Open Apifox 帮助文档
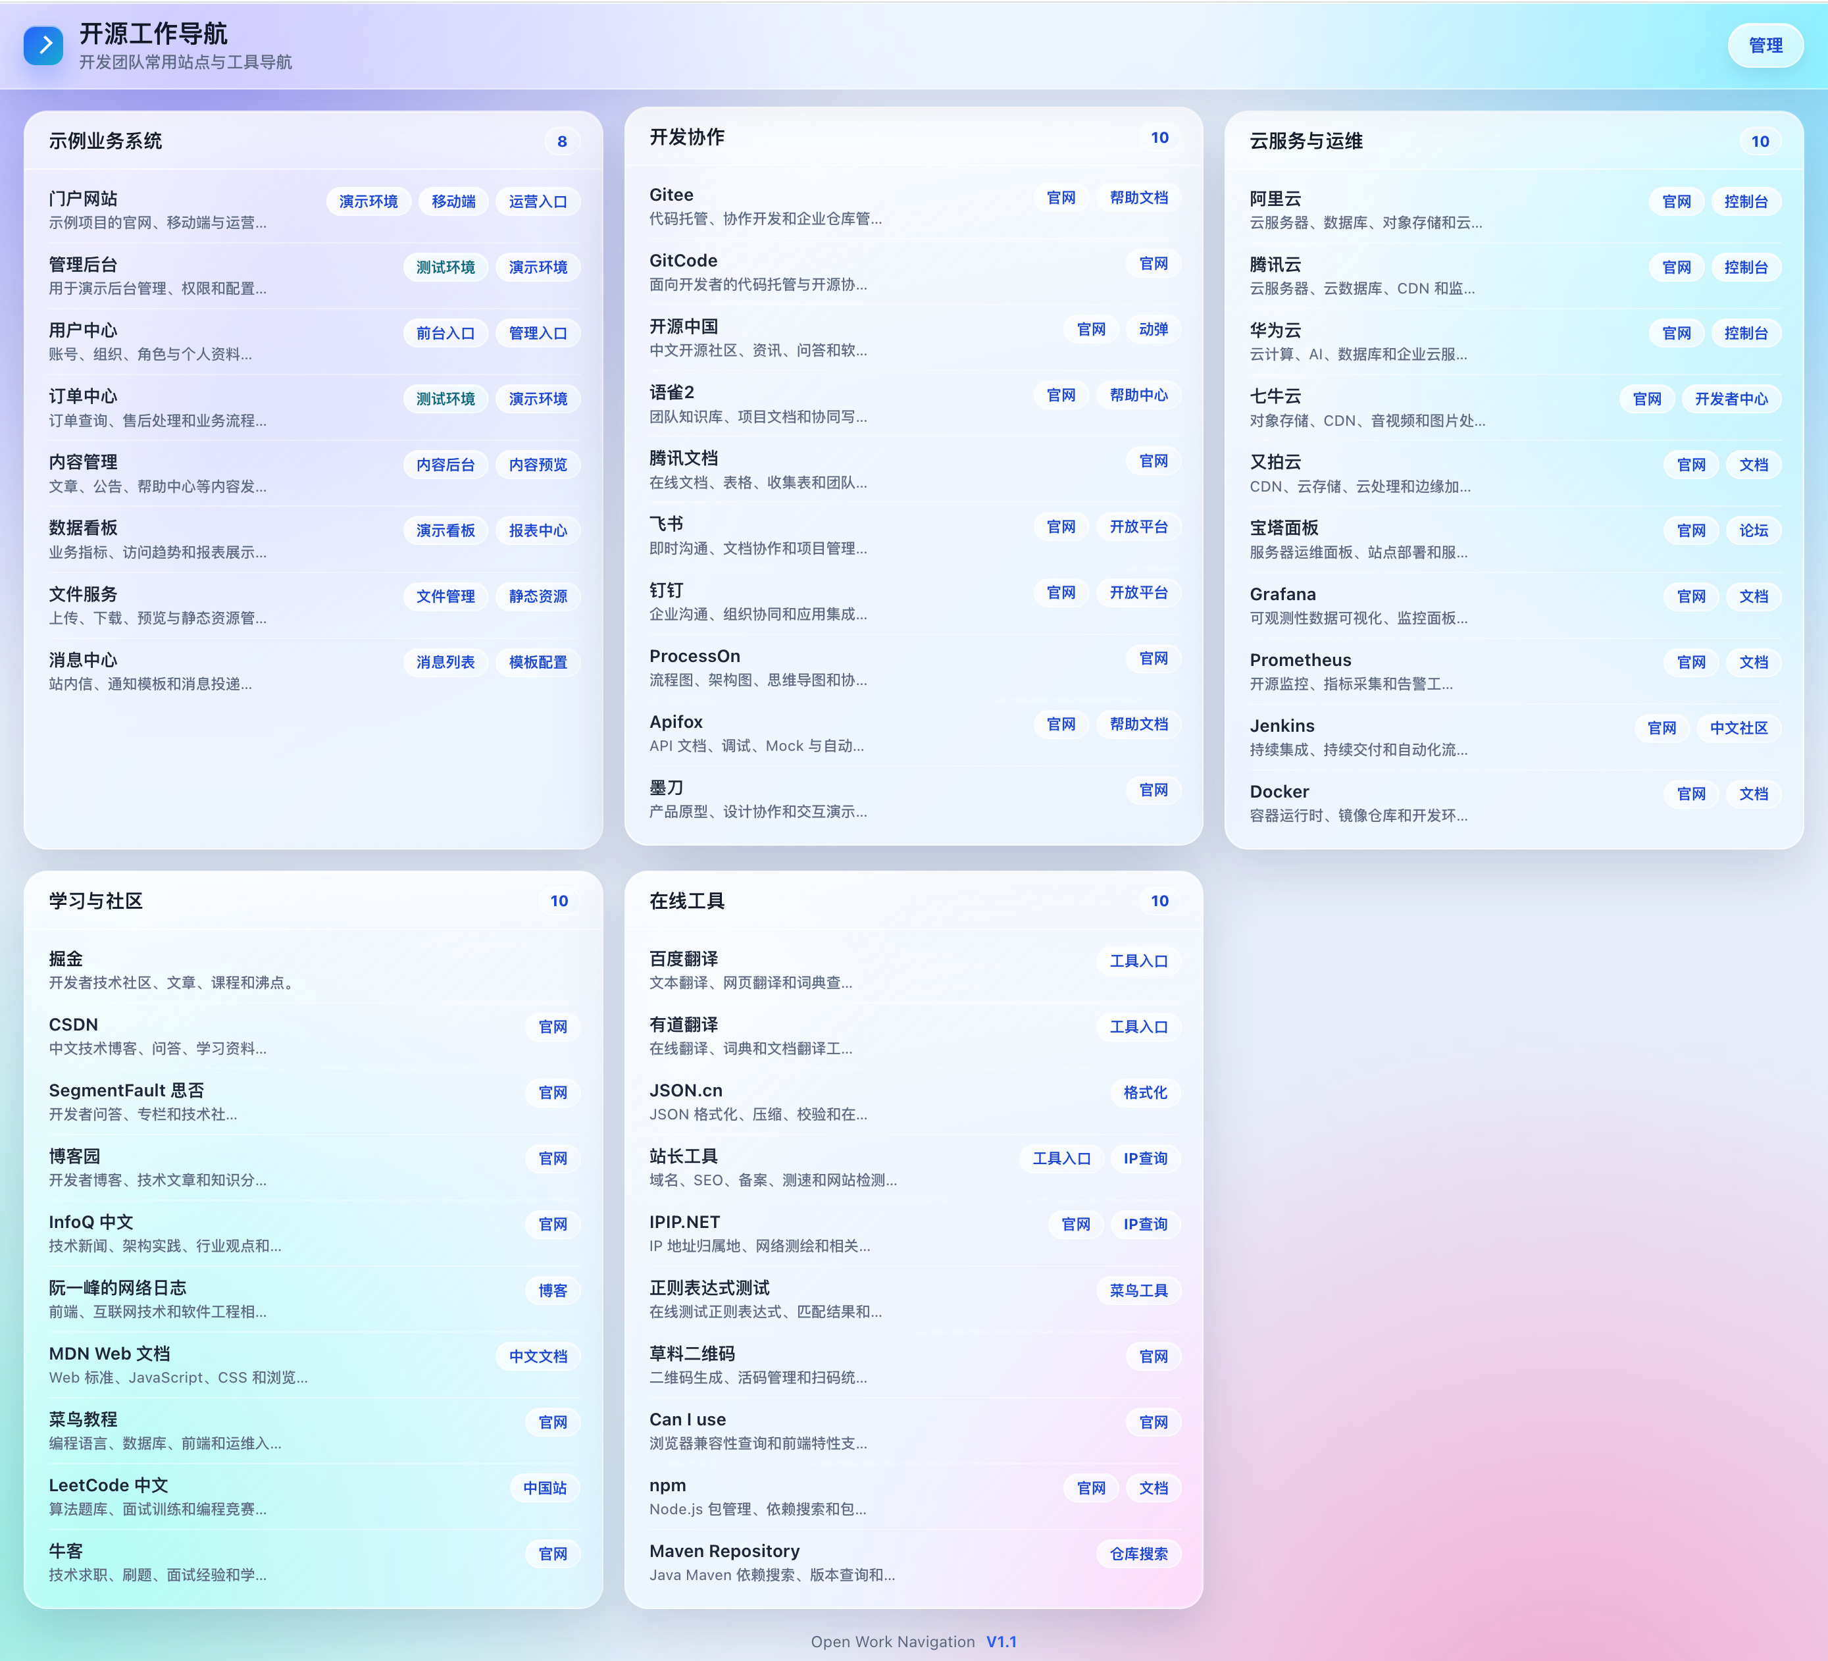Screen dimensions: 1828x1661 click(x=1139, y=725)
